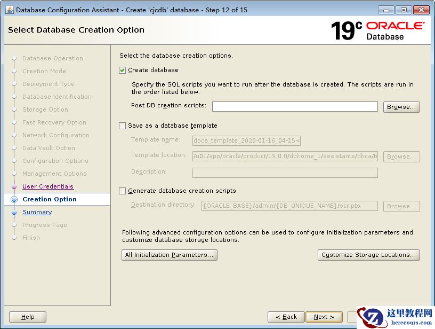Click Browse beside Template location
Screen dimensions: 435x329
(401, 156)
